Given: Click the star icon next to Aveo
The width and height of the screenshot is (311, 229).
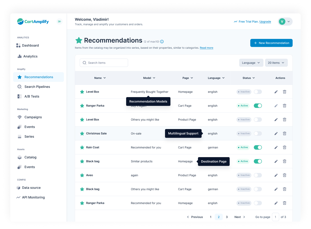Looking at the screenshot, I should (x=82, y=175).
